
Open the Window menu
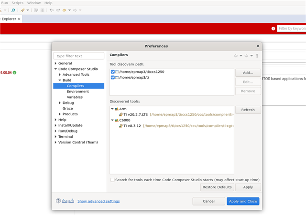click(34, 3)
